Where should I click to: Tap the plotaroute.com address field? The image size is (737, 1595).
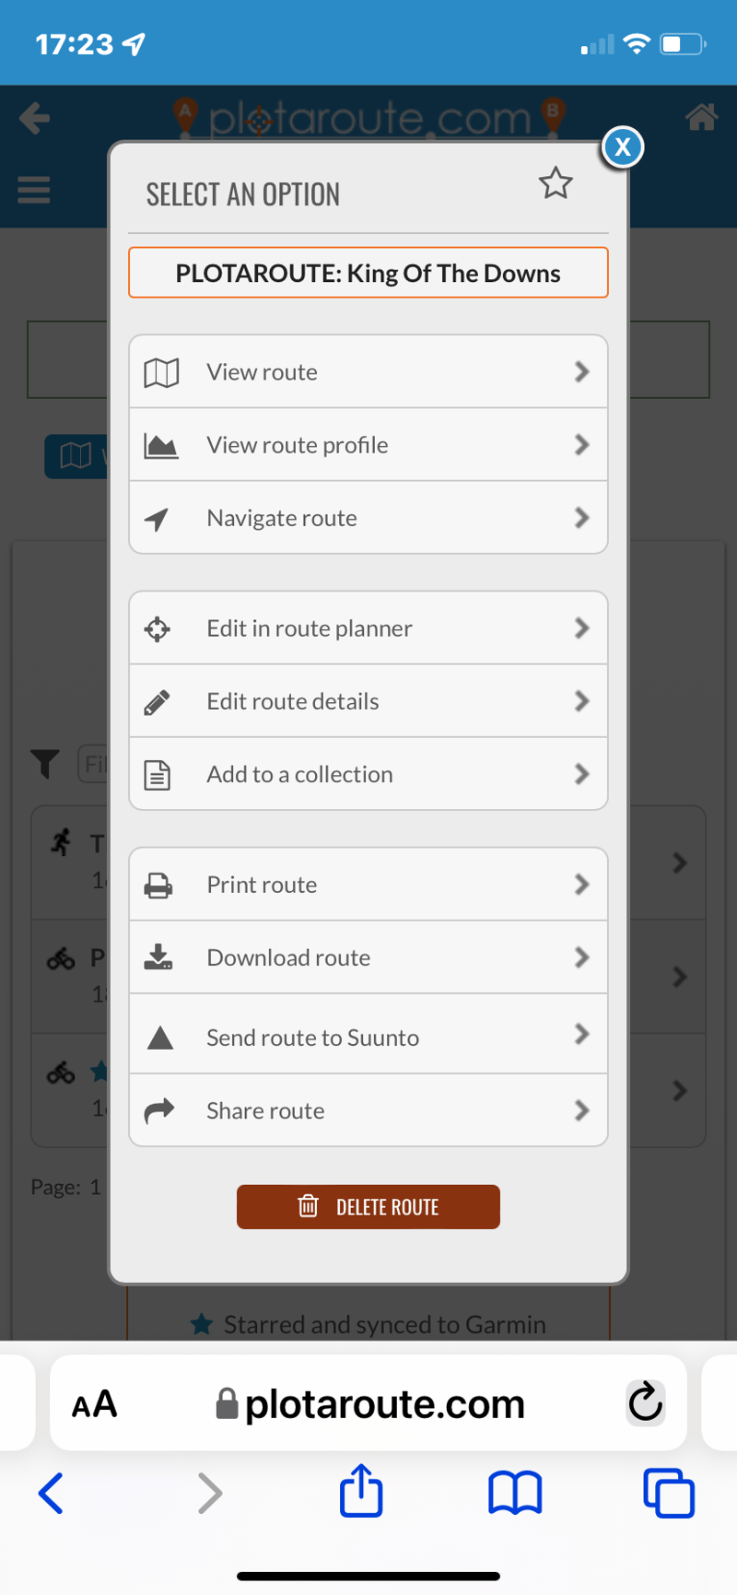pos(368,1403)
